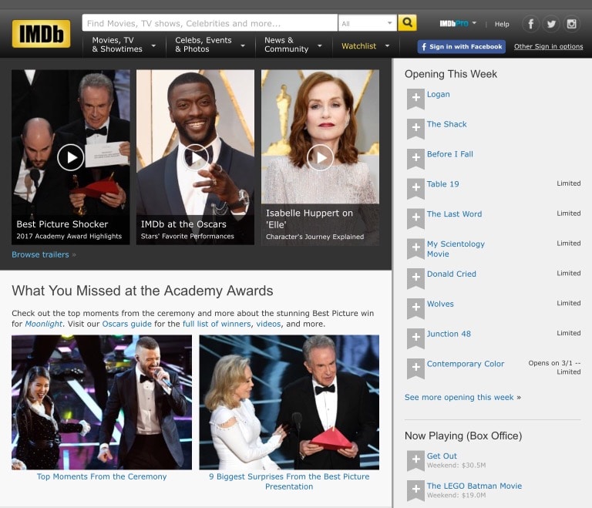Open full list of winners link
The height and width of the screenshot is (508, 592).
[x=217, y=324]
